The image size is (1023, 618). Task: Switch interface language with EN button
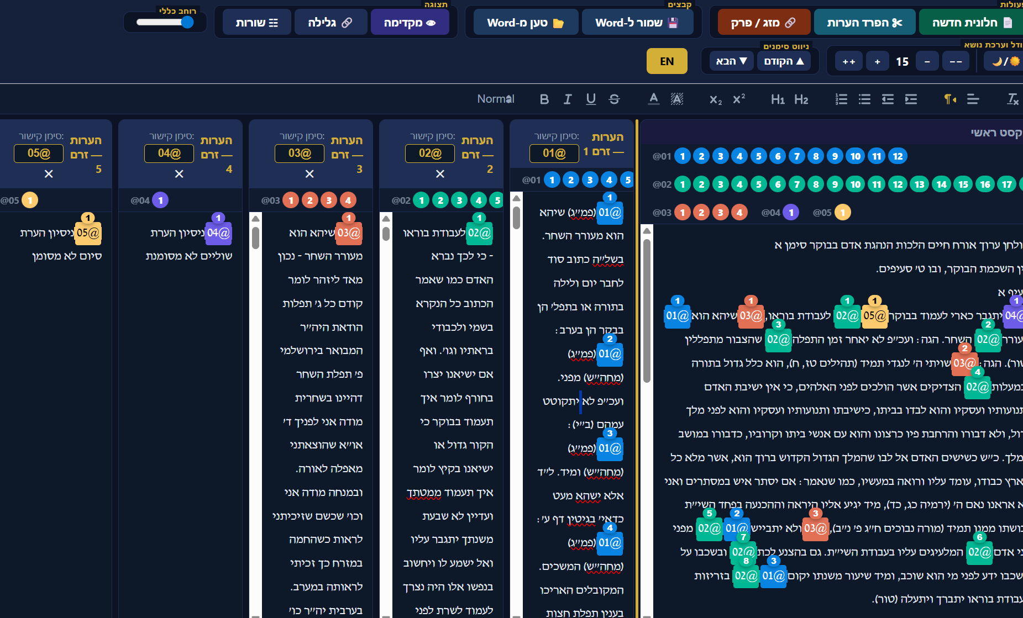pyautogui.click(x=667, y=61)
